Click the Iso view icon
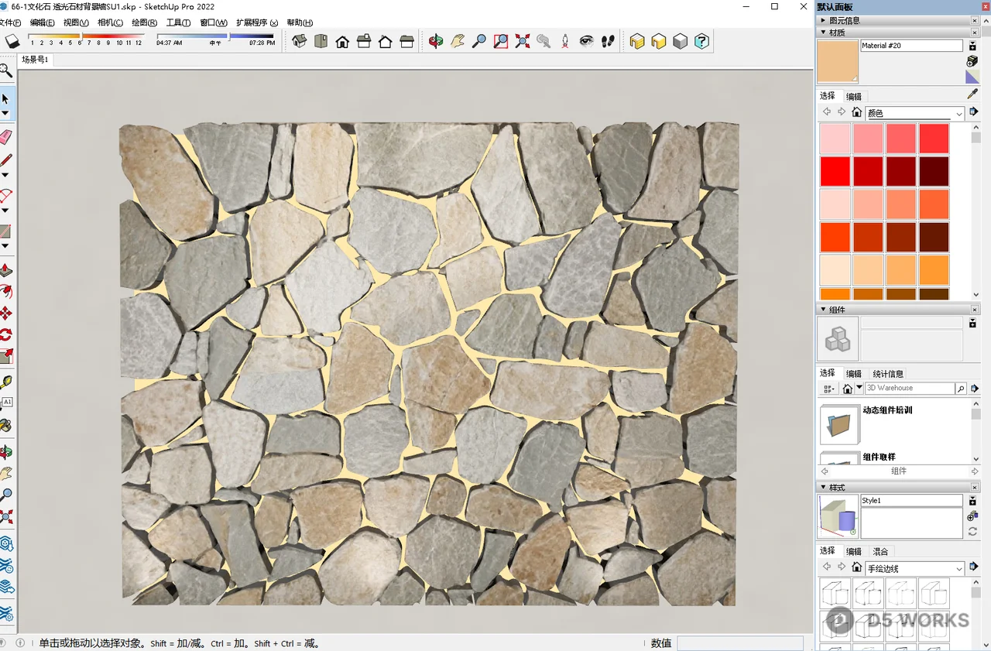The image size is (991, 651). point(300,41)
